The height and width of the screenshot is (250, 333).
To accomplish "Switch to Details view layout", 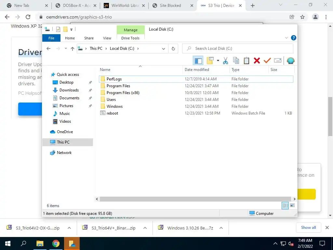I will 285,205.
